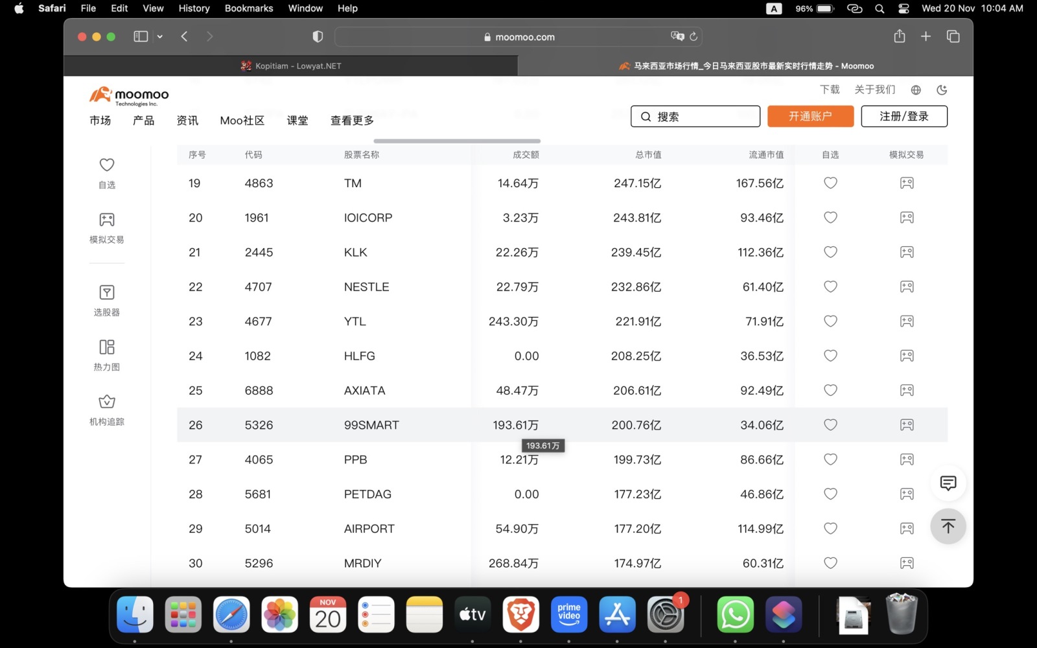Add HLFG to watchlist with heart

(x=830, y=356)
